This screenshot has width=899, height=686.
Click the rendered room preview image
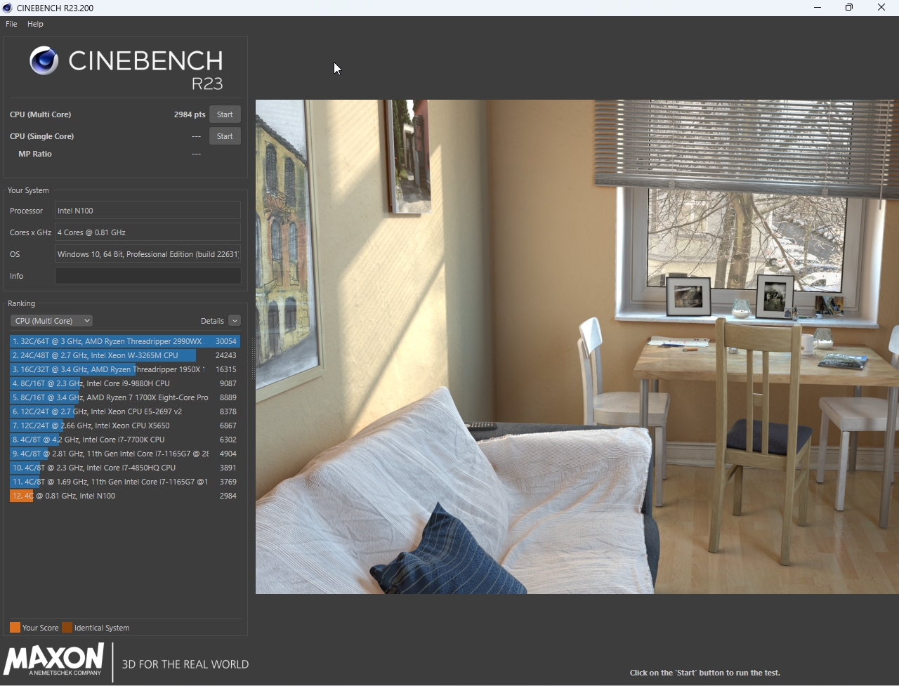pos(577,347)
